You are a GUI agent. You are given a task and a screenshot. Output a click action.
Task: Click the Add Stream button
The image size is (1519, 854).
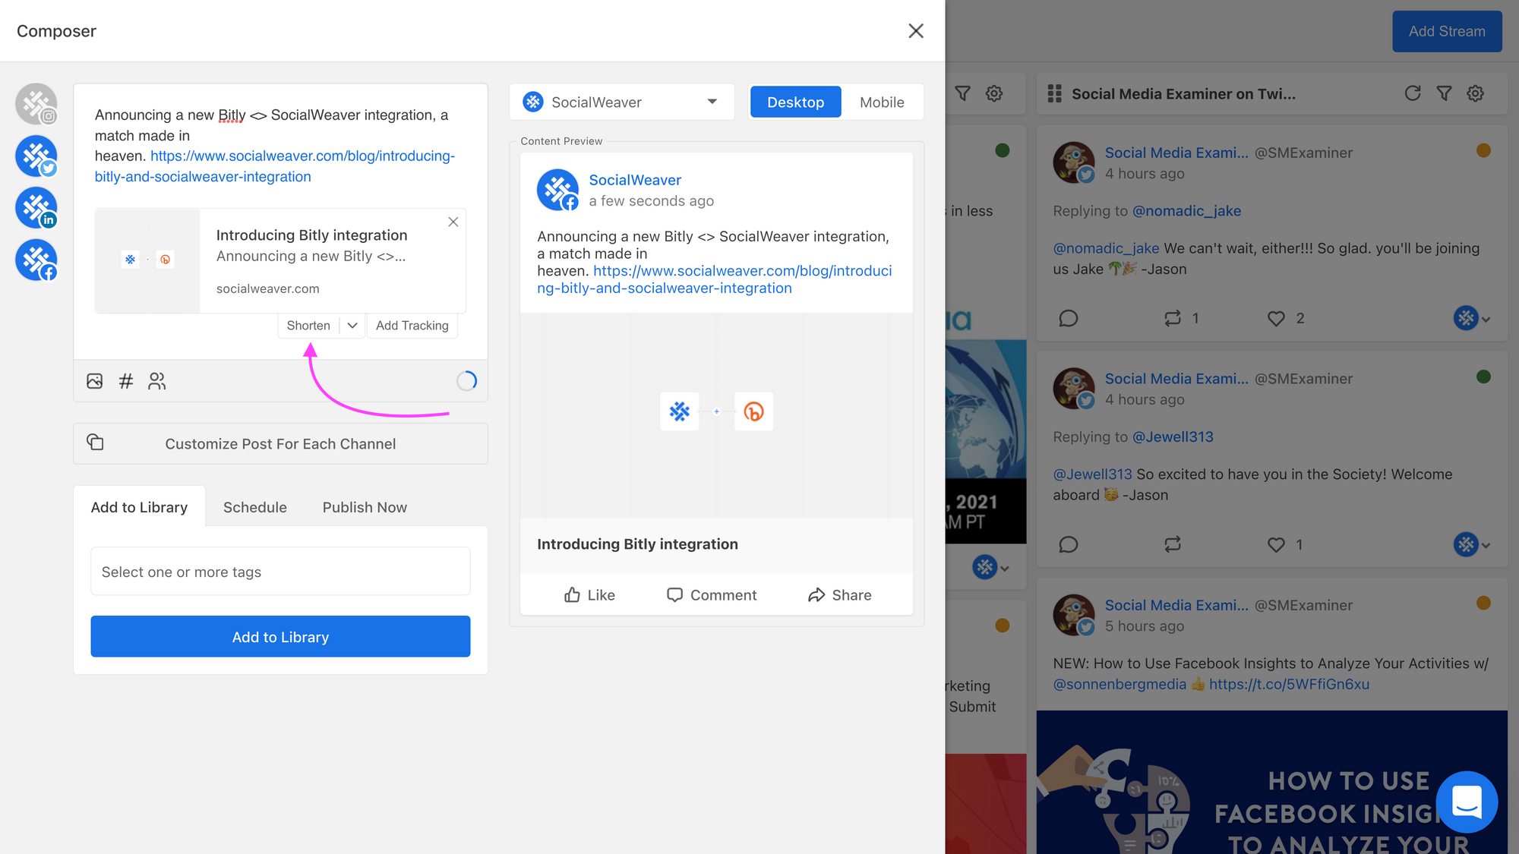[1447, 31]
